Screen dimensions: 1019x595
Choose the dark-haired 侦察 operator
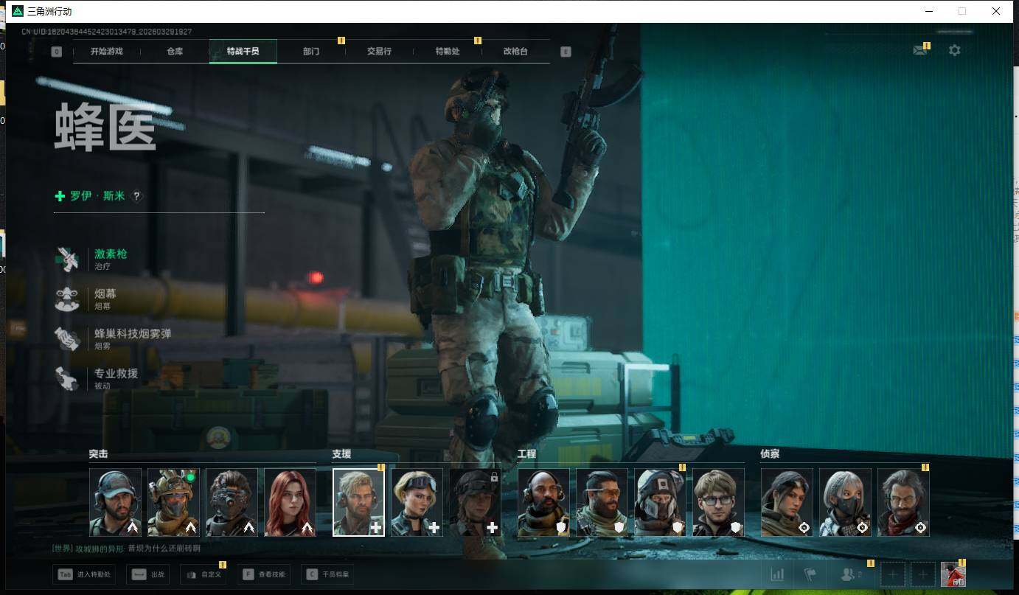click(x=787, y=502)
